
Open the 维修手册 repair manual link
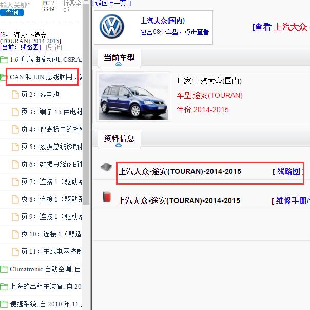click(x=293, y=200)
